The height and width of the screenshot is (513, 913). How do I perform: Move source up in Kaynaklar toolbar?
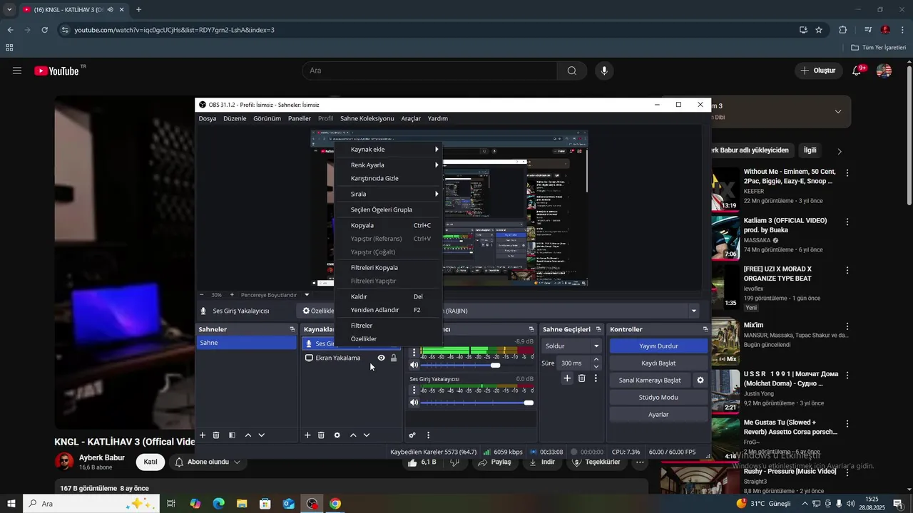point(353,435)
